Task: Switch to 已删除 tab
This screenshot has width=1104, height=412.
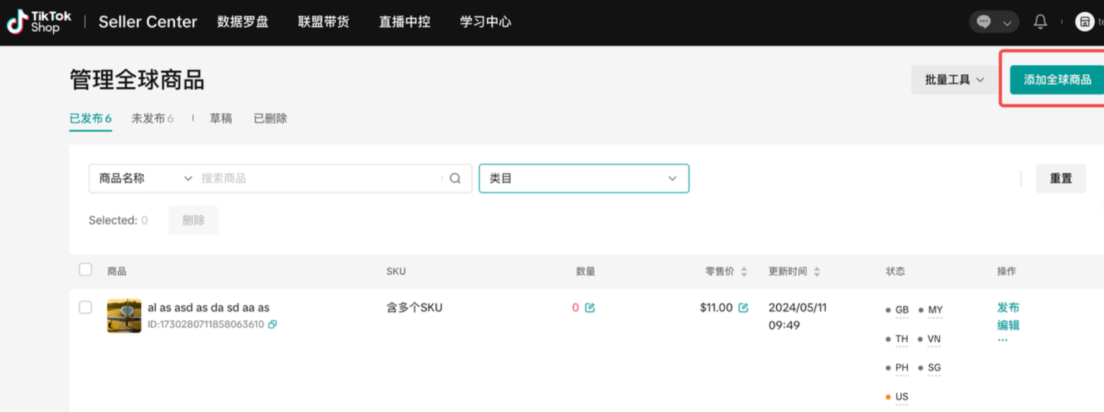Action: click(x=270, y=118)
